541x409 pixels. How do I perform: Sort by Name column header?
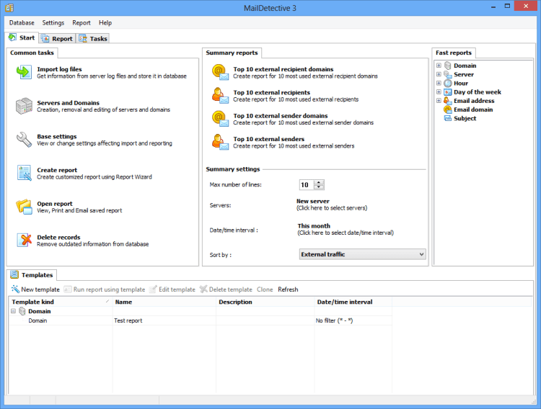164,302
